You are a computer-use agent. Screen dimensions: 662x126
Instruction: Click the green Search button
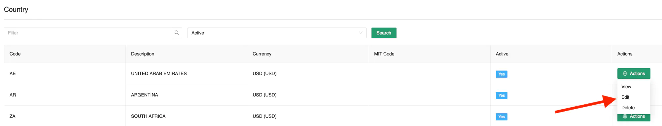384,33
